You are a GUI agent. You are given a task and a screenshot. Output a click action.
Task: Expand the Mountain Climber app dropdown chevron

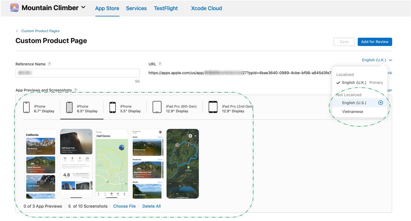click(x=83, y=8)
